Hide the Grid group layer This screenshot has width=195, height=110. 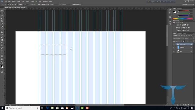[174, 44]
